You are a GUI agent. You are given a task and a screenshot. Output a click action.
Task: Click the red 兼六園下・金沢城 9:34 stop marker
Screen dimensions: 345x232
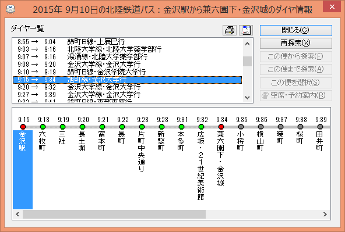click(x=221, y=127)
